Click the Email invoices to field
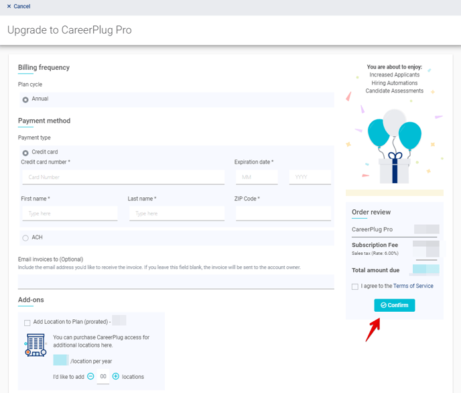461x393 pixels. (x=176, y=282)
